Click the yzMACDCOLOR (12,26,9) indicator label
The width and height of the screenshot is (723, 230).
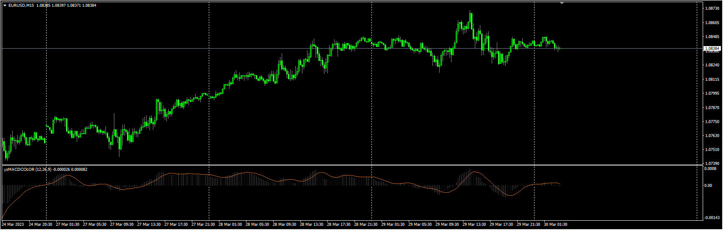[x=28, y=170]
